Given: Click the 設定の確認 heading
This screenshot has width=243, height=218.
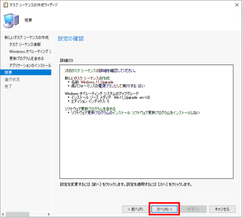Looking at the screenshot, I should [x=71, y=39].
